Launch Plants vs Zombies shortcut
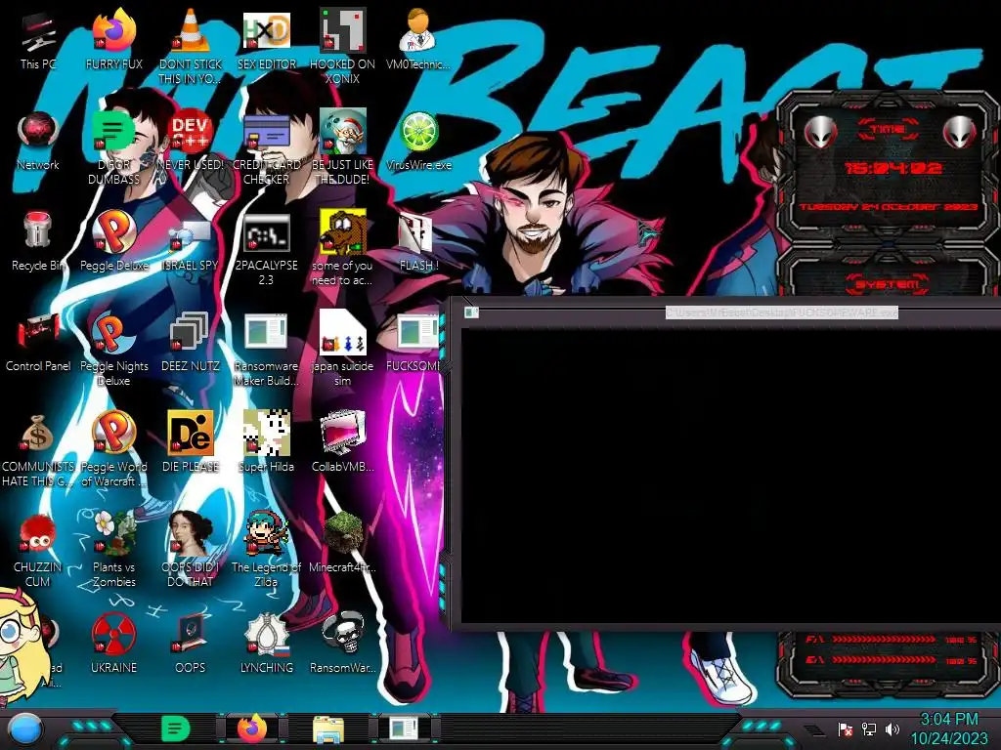Viewport: 1001px width, 750px height. (114, 533)
